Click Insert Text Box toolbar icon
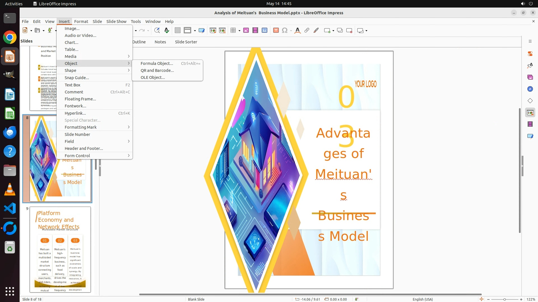The image size is (538, 302). [x=276, y=30]
